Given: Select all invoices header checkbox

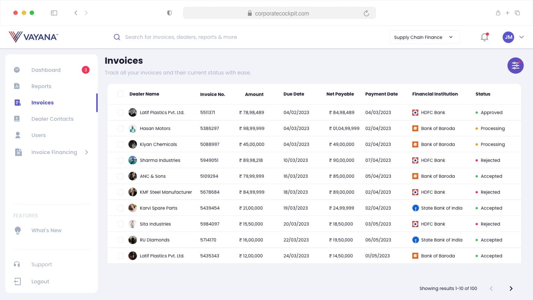Looking at the screenshot, I should click(121, 94).
